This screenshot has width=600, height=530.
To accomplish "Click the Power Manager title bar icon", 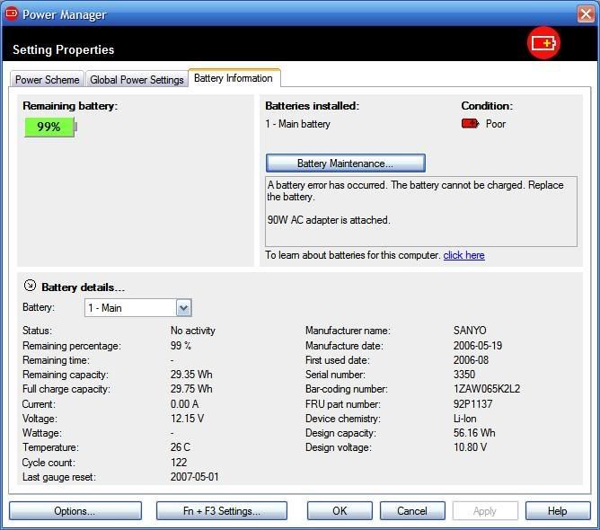I will coord(12,13).
